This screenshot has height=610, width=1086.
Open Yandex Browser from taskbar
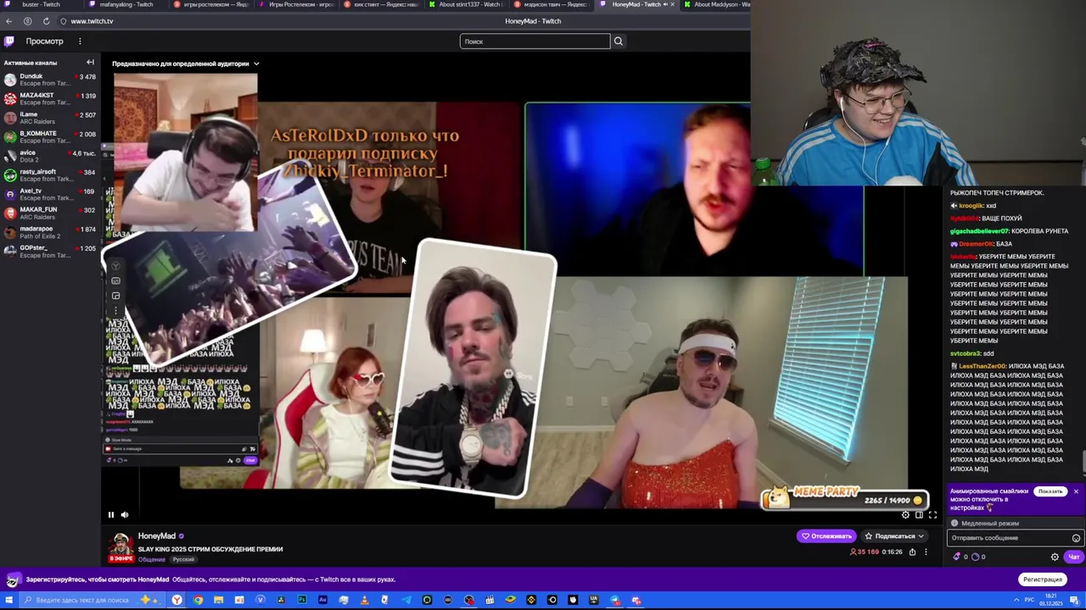tap(177, 601)
